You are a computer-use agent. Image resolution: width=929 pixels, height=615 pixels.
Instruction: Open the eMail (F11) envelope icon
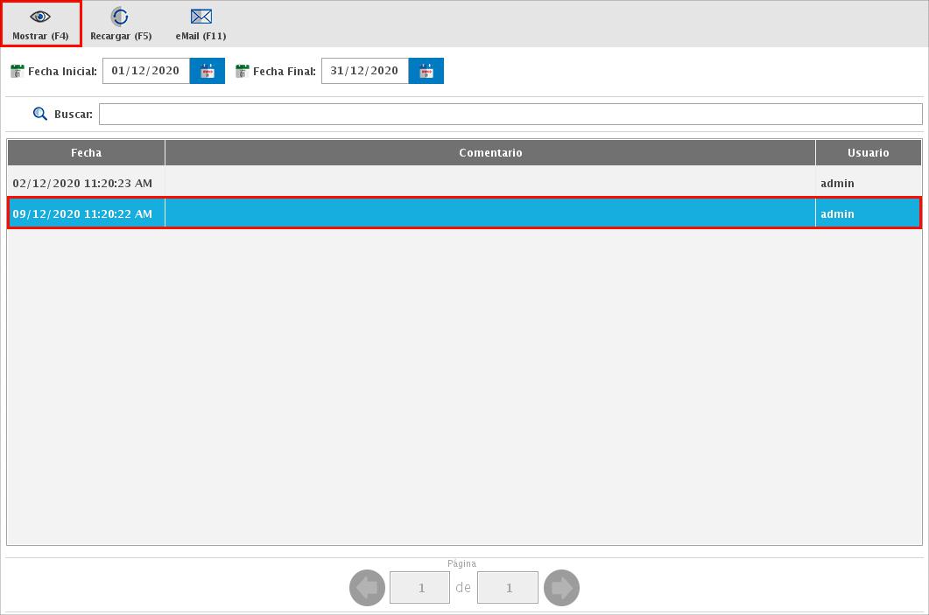point(201,17)
